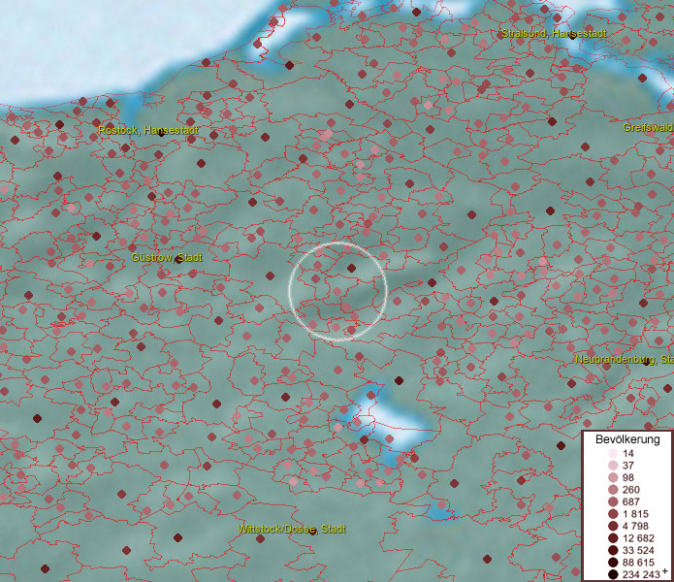Viewport: 674px width, 582px height.
Task: Click the Bevölkerung legend title
Action: pos(627,439)
